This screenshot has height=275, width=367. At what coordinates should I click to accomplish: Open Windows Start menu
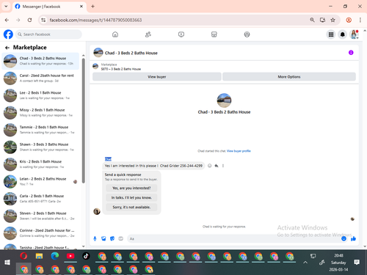(7, 263)
